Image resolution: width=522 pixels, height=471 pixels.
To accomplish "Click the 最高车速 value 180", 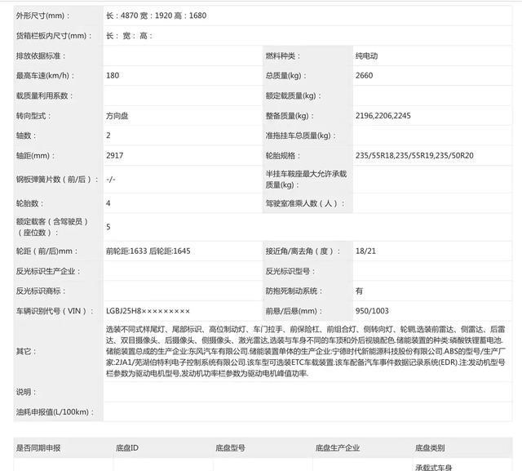I will (x=113, y=76).
